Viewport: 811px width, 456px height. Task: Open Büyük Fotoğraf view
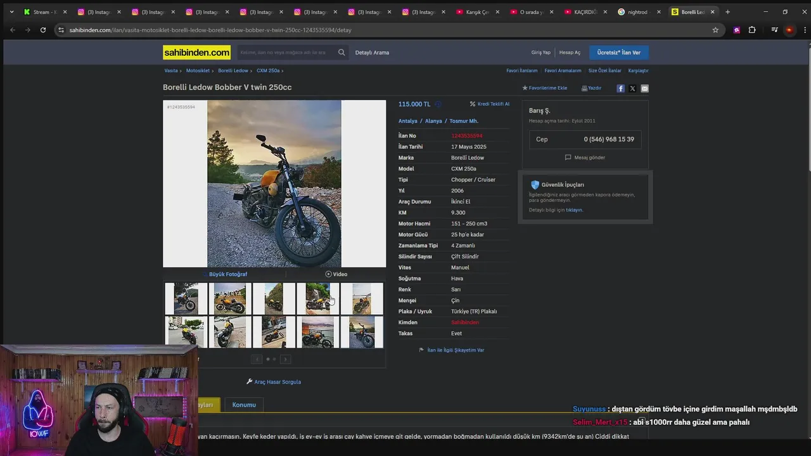(228, 274)
